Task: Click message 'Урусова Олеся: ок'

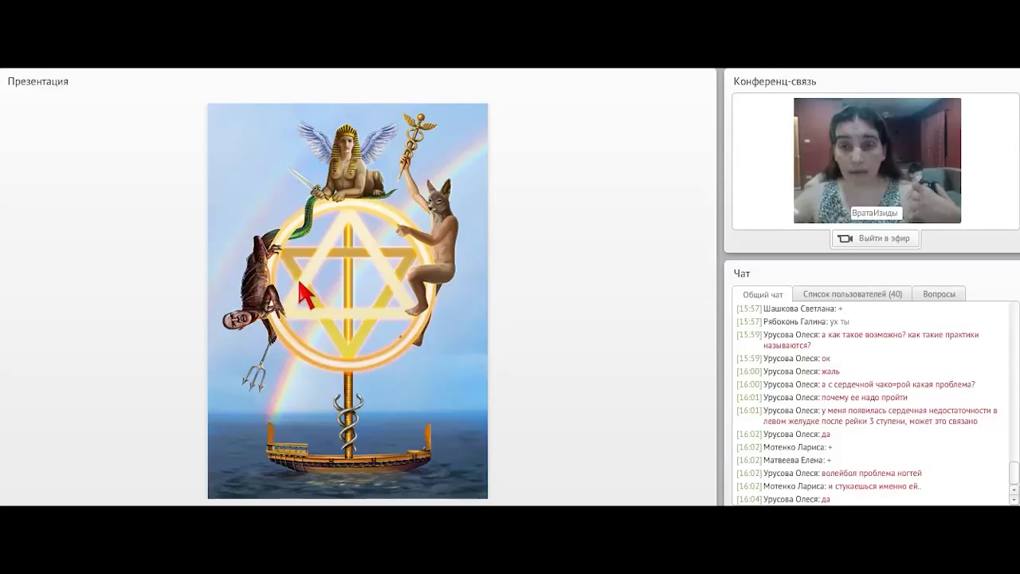Action: [783, 359]
